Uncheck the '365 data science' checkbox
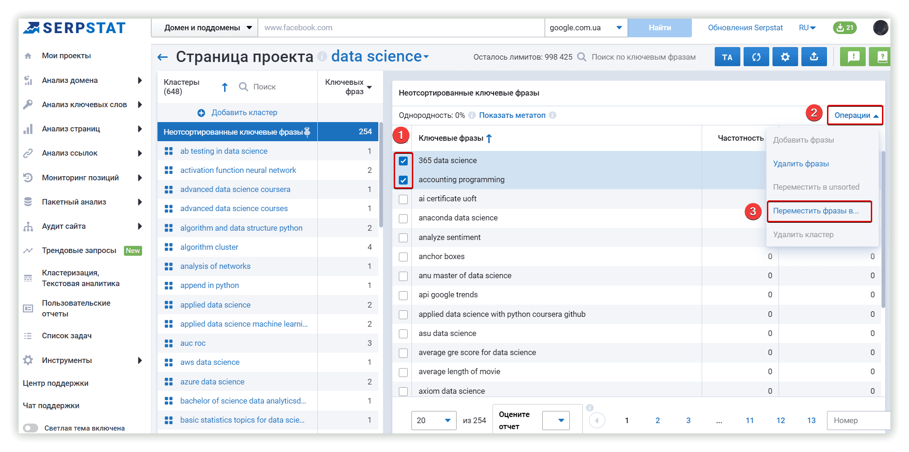The width and height of the screenshot is (909, 452). coord(403,161)
